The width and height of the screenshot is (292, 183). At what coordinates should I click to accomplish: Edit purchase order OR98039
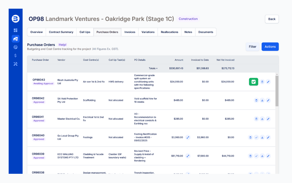[268, 156]
